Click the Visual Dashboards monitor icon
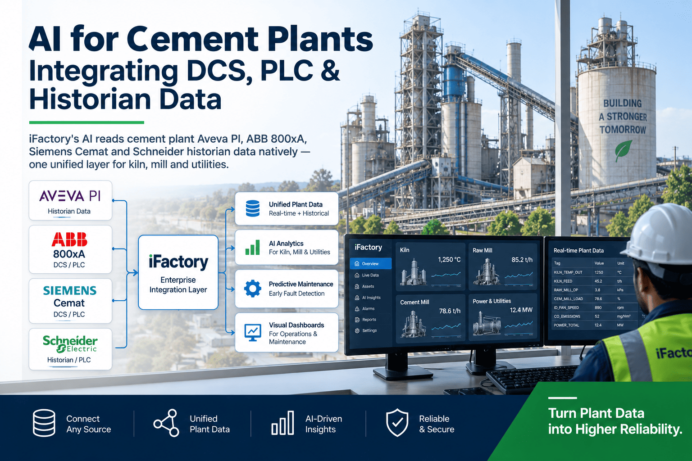Screen dimensions: 692x461 pyautogui.click(x=253, y=333)
